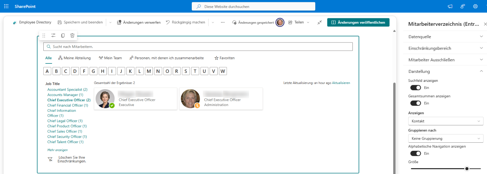
Task: Click Speichern und beenden
Action: pyautogui.click(x=80, y=22)
